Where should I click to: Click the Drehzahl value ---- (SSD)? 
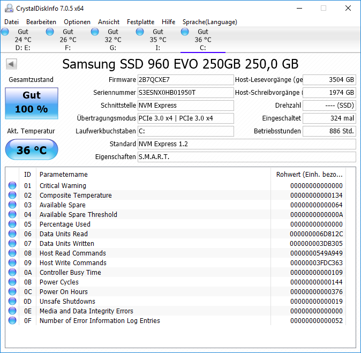click(x=329, y=106)
